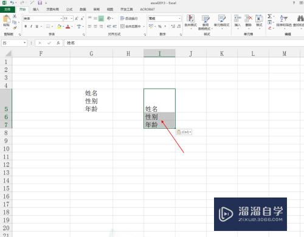Click the Redo arrow in quick access toolbar

tap(22, 2)
